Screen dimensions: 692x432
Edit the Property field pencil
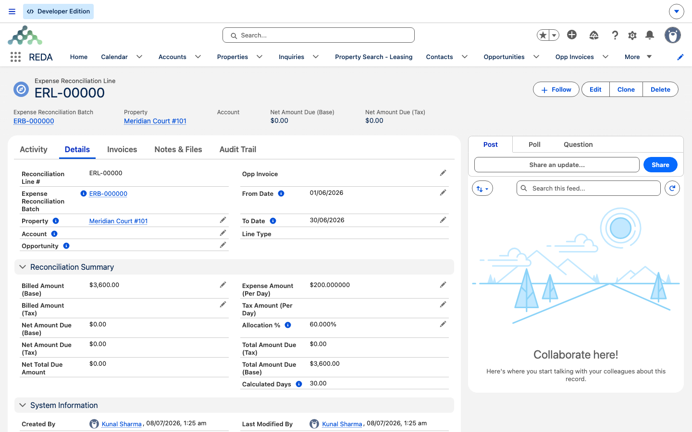[x=223, y=220]
